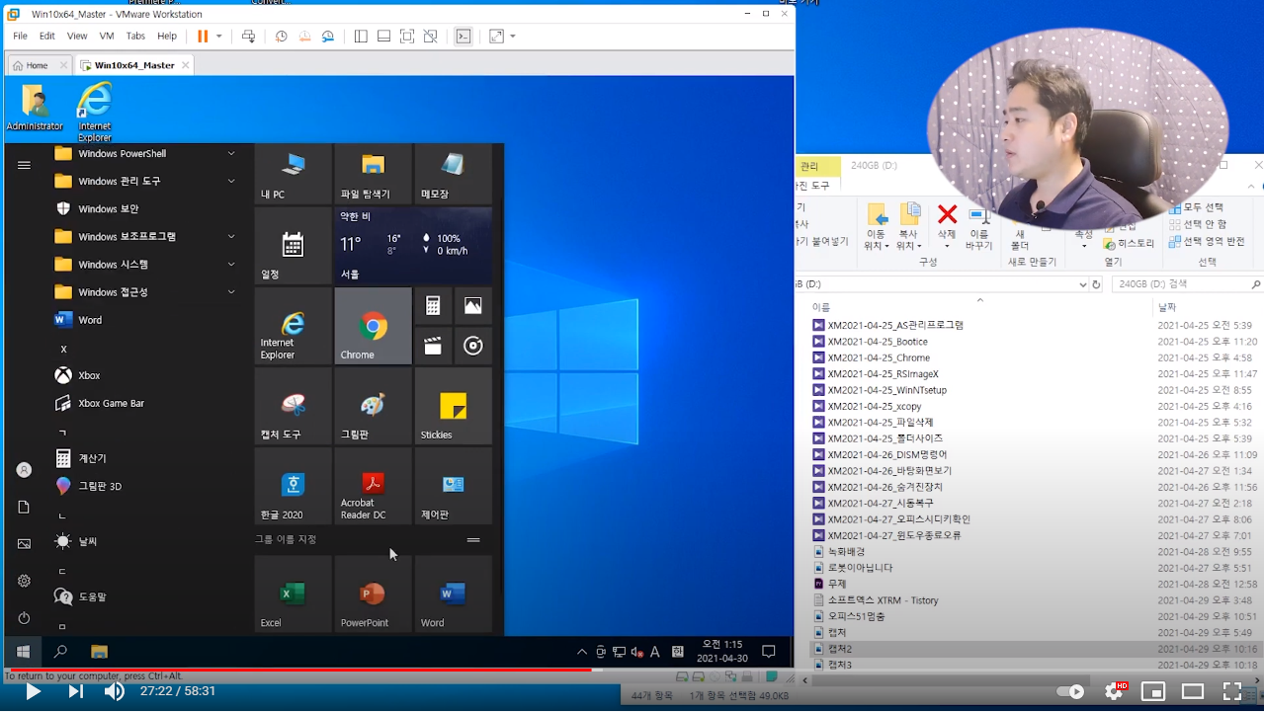
Task: Open the 파일 탐색기 File Explorer tile
Action: coord(373,174)
